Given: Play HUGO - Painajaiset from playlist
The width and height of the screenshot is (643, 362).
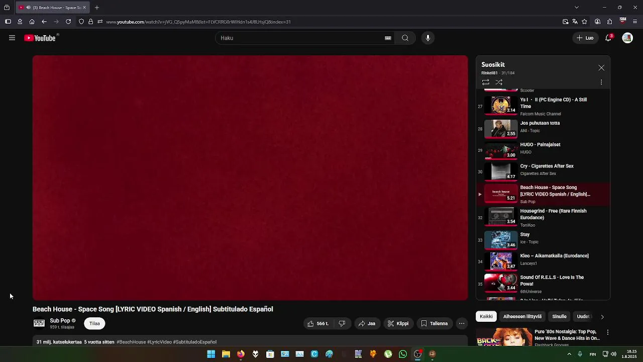Looking at the screenshot, I should (x=543, y=150).
